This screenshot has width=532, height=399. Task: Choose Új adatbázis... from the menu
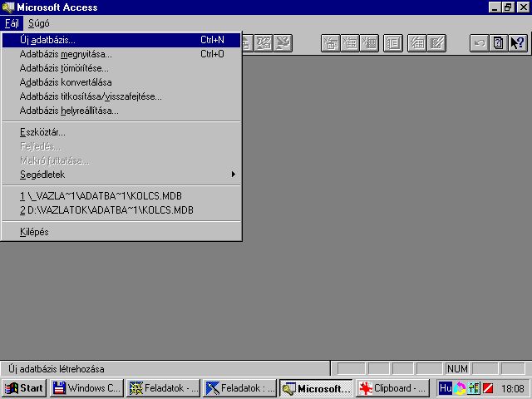(x=121, y=40)
